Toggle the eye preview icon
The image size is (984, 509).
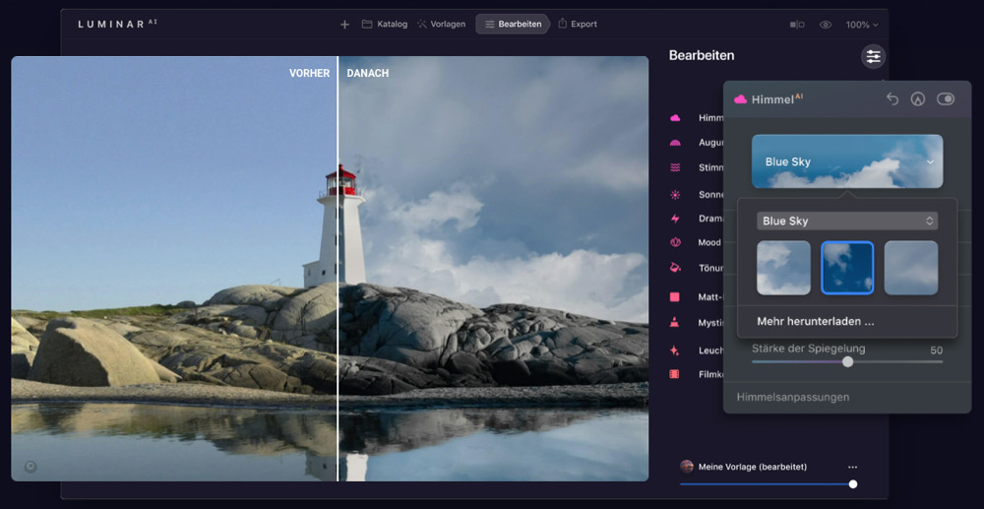pos(826,25)
